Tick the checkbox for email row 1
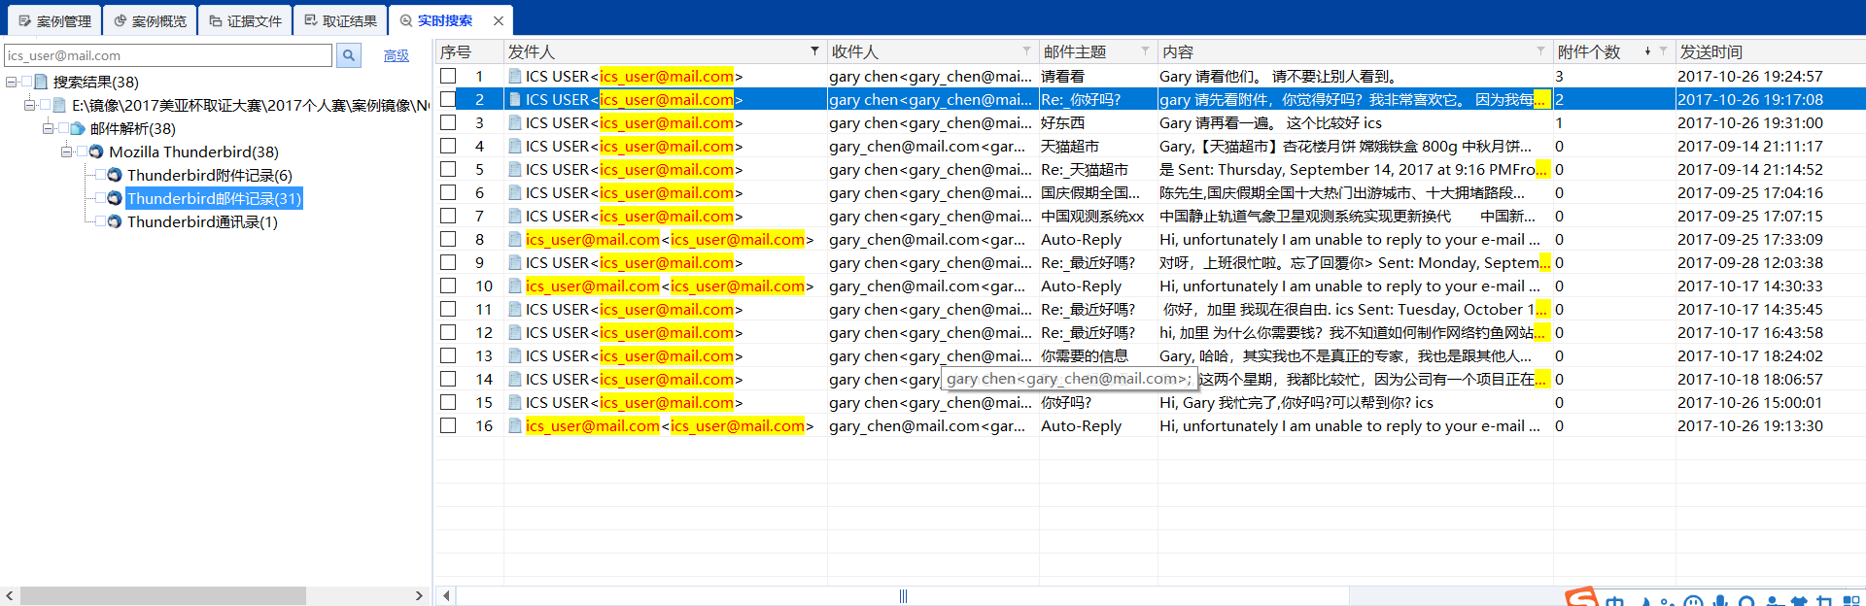This screenshot has width=1866, height=606. pos(448,76)
